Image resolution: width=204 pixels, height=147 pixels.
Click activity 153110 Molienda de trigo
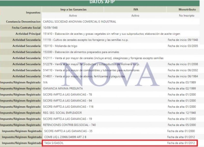point(60,46)
